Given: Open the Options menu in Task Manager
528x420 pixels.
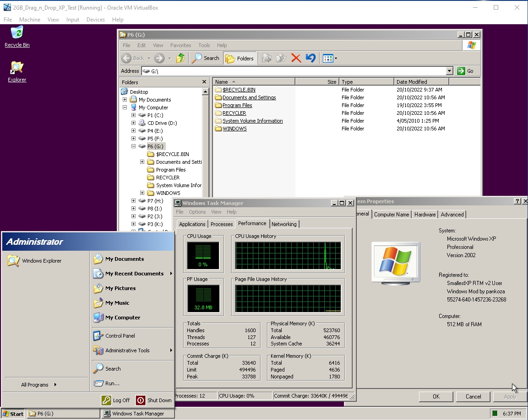Looking at the screenshot, I should tap(197, 212).
